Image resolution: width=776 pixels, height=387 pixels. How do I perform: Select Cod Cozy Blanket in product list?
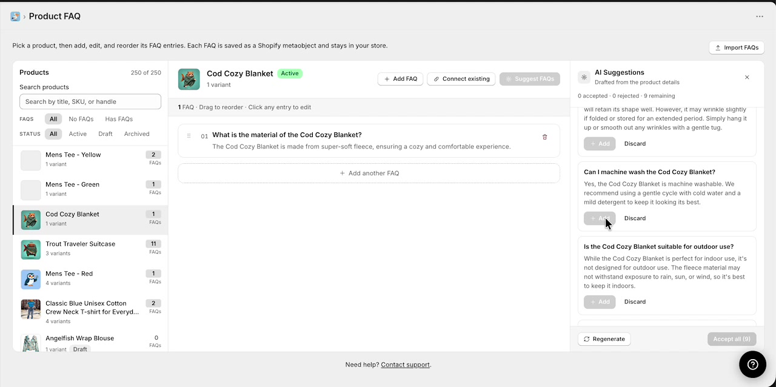click(90, 220)
